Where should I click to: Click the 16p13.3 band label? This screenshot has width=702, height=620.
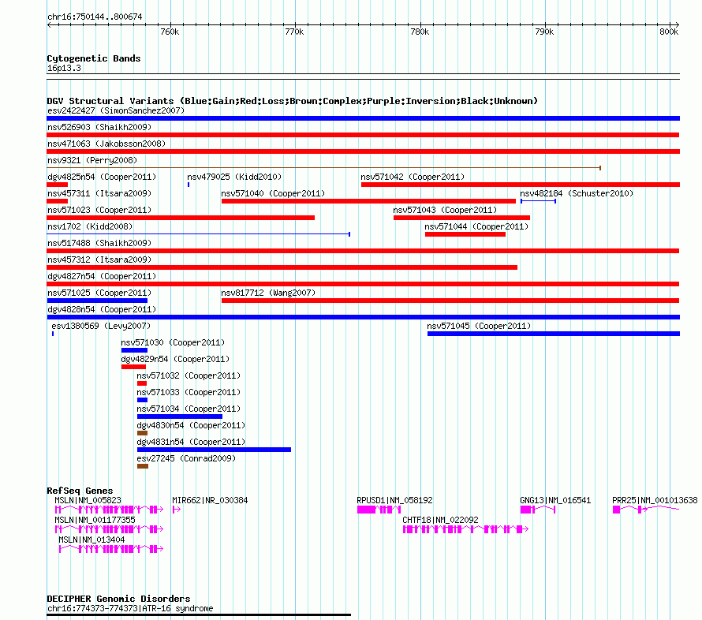point(64,68)
